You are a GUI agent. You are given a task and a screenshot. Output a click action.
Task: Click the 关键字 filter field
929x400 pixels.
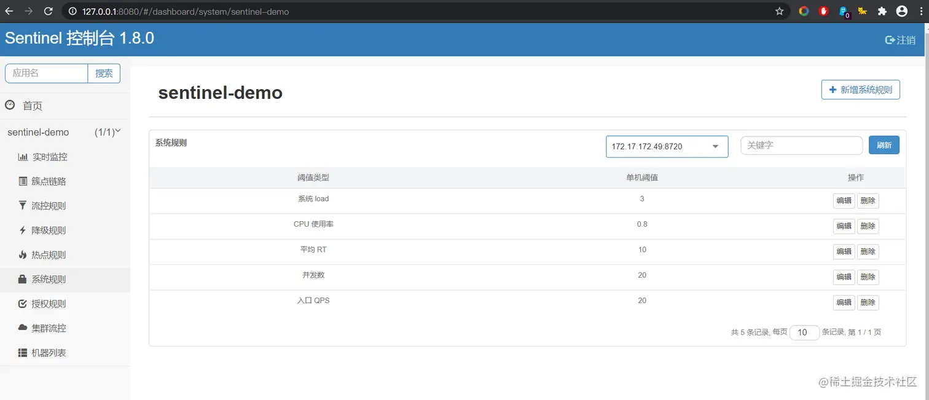[801, 145]
